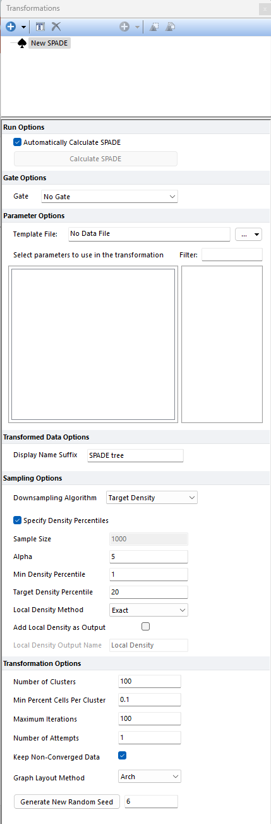The height and width of the screenshot is (824, 271).
Task: Click the Transformations panel close button
Action: (263, 8)
